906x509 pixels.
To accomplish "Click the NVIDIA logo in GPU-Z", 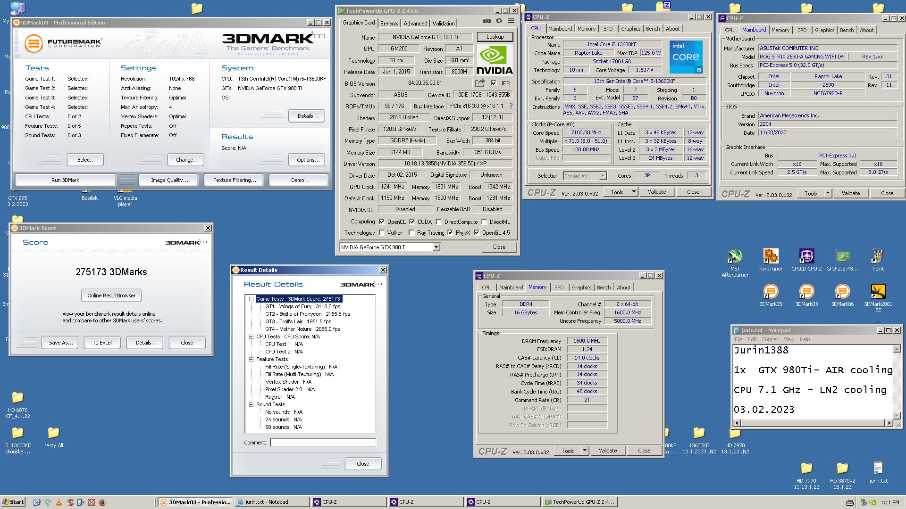I will click(495, 60).
